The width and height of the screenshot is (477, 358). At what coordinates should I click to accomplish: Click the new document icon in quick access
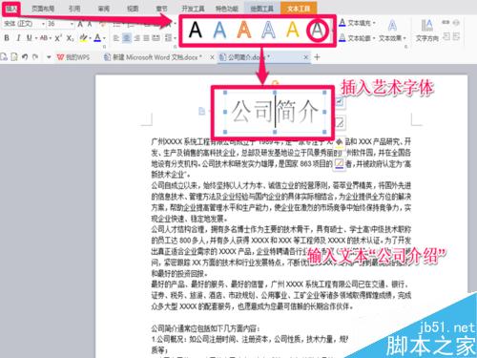(x=4, y=57)
